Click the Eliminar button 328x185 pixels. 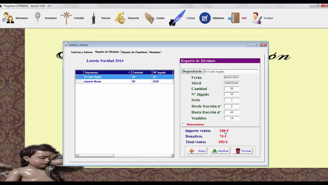tap(243, 151)
